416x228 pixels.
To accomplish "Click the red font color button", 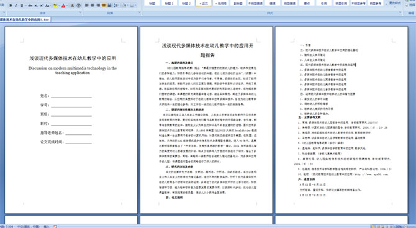I will pos(63,6).
